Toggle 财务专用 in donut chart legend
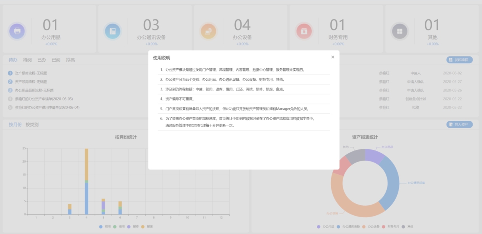Image resolution: width=482 pixels, height=234 pixels. click(390, 226)
